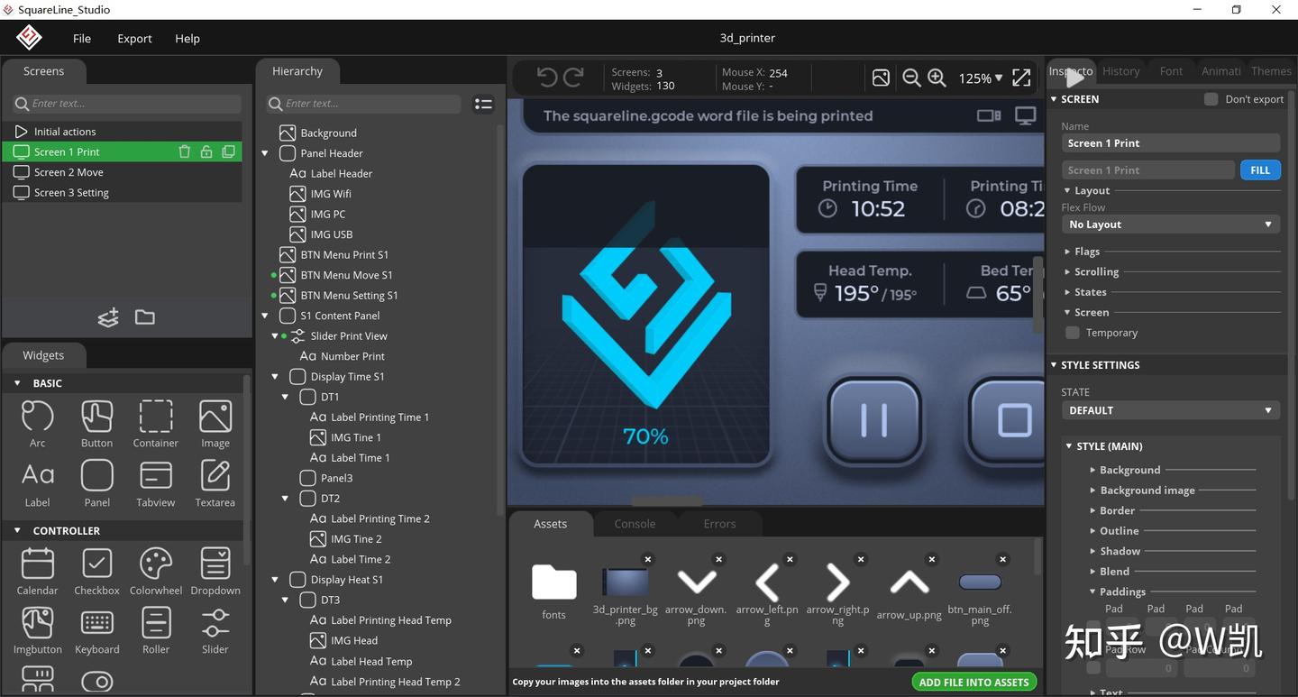Choose the Textarea widget
The width and height of the screenshot is (1298, 697).
coord(215,483)
